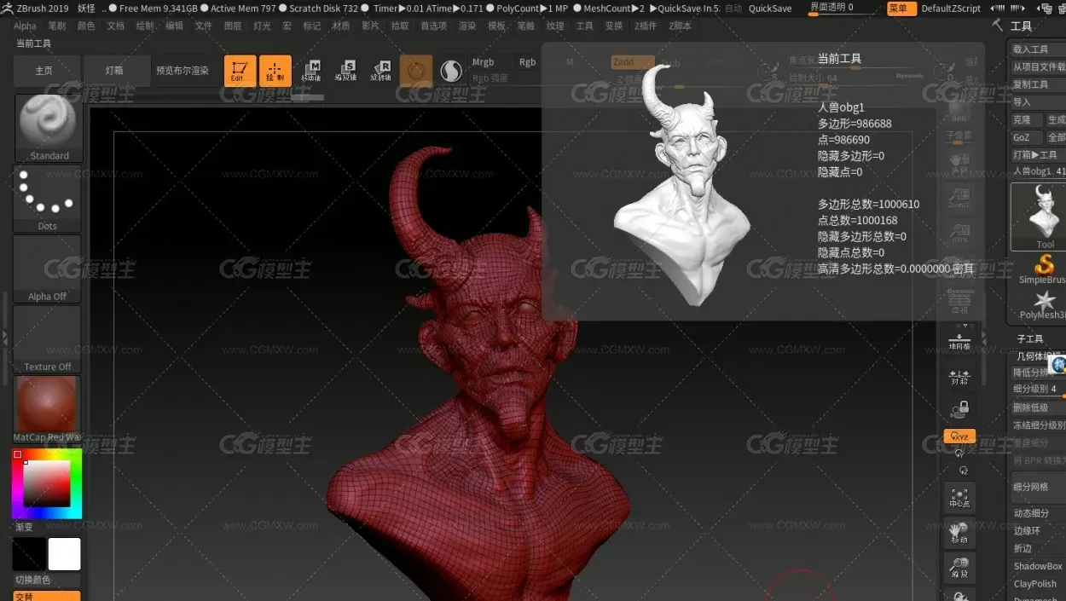Adjust the 细分级别 subdivision level slider
The width and height of the screenshot is (1066, 601).
1037,389
